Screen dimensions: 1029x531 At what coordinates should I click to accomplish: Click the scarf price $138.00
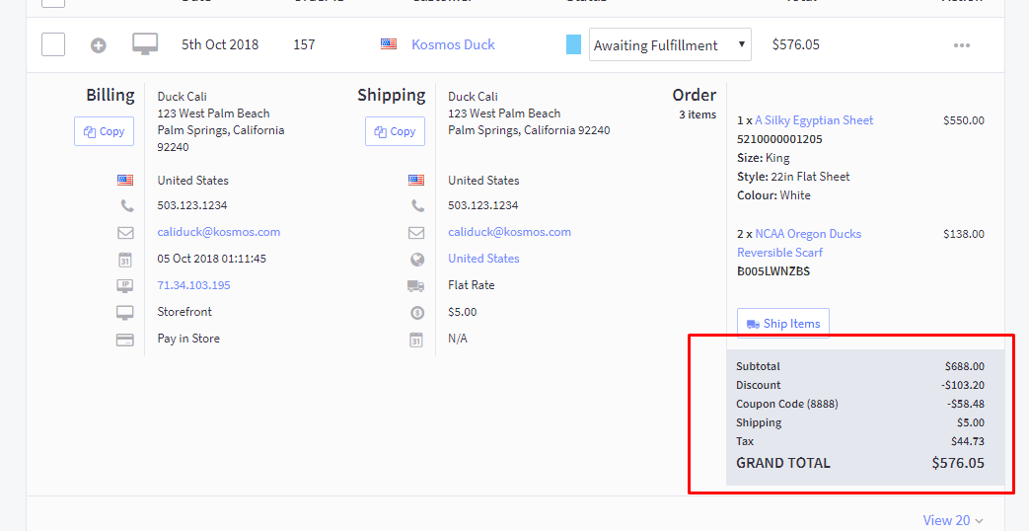[963, 234]
